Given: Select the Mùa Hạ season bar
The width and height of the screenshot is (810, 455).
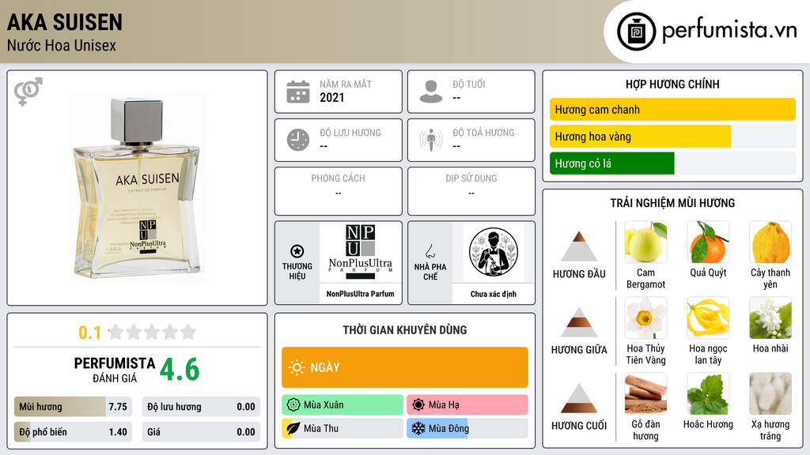Looking at the screenshot, I should point(467,405).
